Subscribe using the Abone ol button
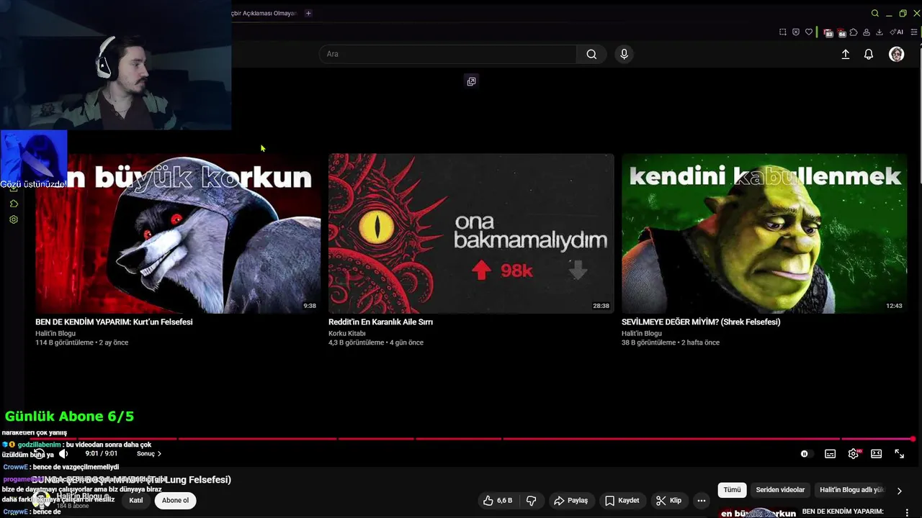 pyautogui.click(x=175, y=500)
